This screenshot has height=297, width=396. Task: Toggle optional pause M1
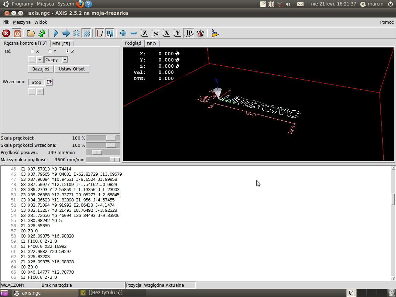coord(110,33)
